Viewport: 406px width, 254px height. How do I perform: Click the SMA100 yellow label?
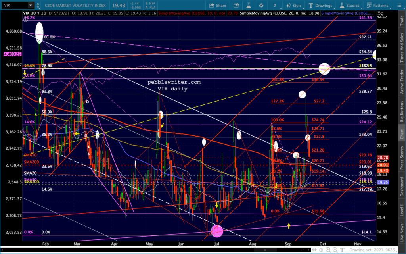pos(31,182)
